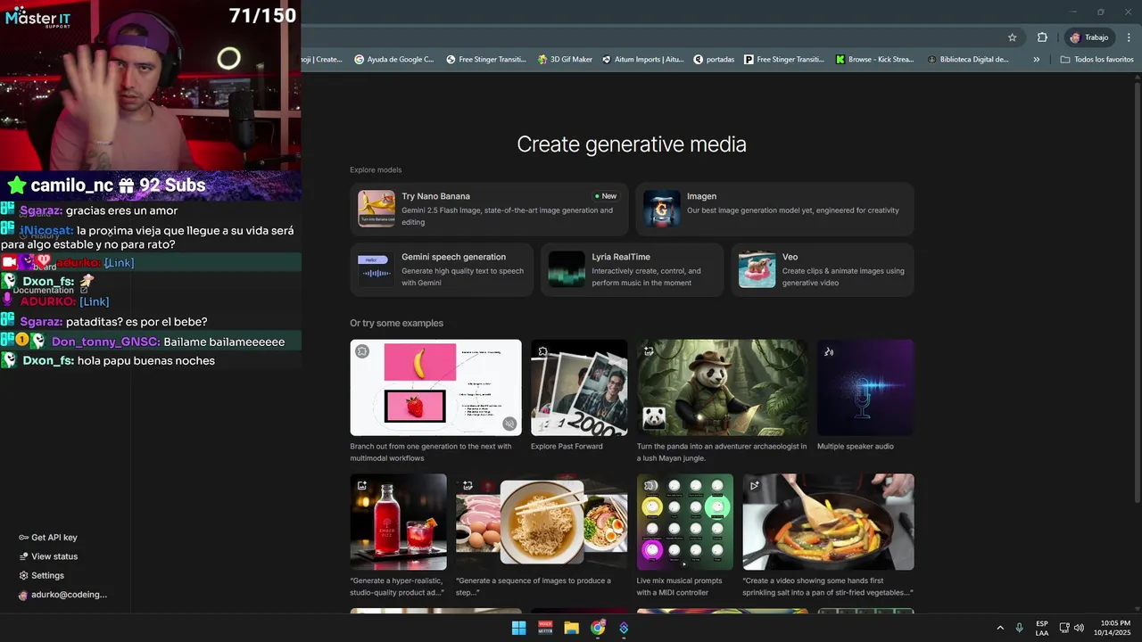Open the adurko@codeing... account menu
This screenshot has height=642, width=1142.
pos(62,595)
